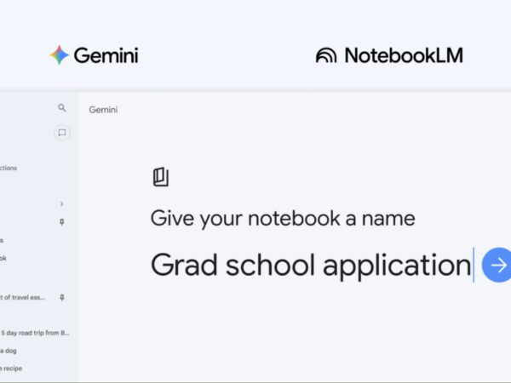The width and height of the screenshot is (511, 383).
Task: Open the chat ending in 'a dog'
Action: [9, 351]
